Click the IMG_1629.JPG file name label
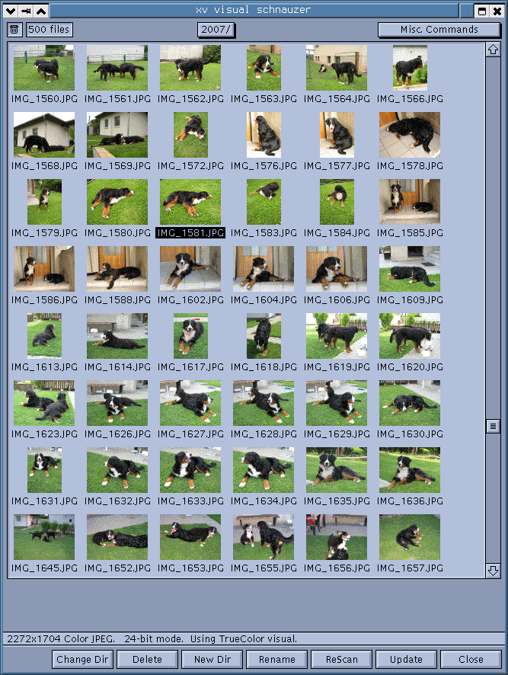 click(337, 434)
